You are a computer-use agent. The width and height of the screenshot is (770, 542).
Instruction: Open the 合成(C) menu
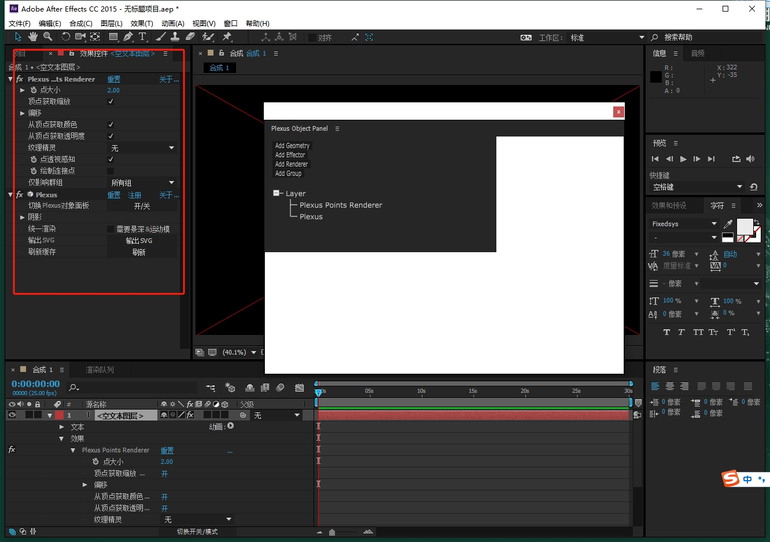pyautogui.click(x=80, y=23)
